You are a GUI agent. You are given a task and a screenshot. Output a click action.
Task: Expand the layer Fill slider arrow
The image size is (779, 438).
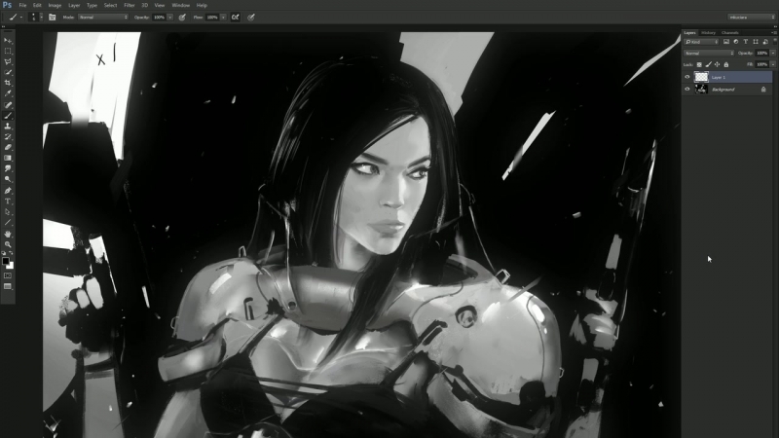click(772, 64)
